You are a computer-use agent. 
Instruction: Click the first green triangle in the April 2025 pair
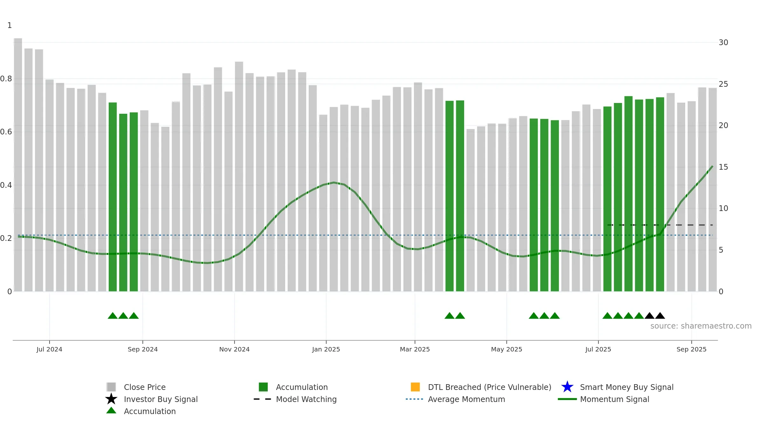(450, 316)
